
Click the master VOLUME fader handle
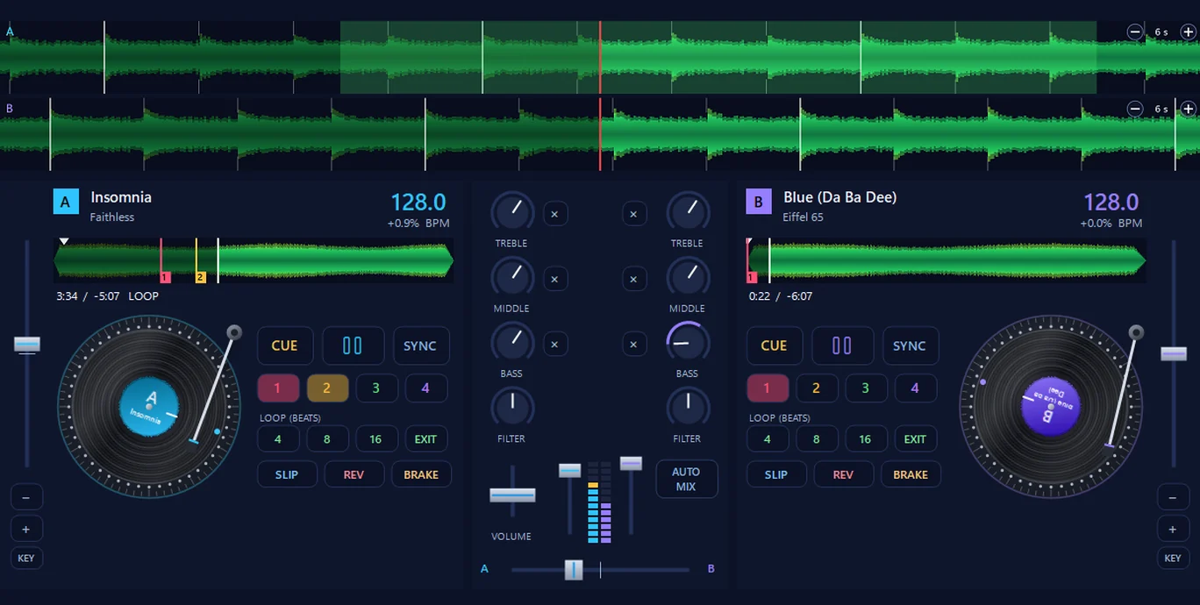coord(512,495)
